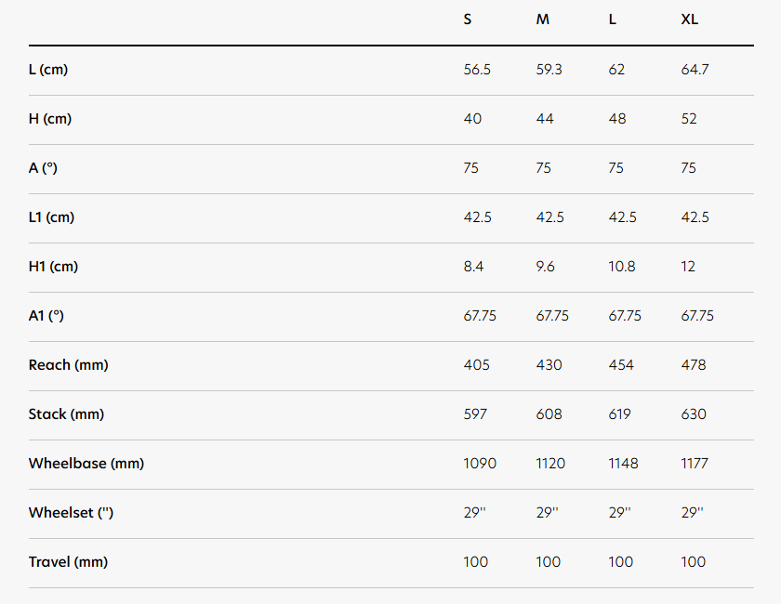Screen dimensions: 781x604
Task: Select the L (cm) row label
Action: pos(48,70)
